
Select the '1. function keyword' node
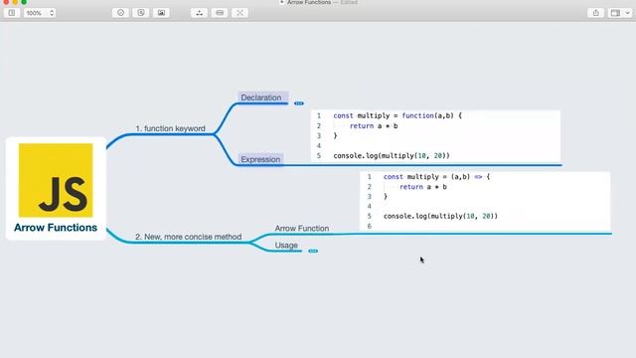point(170,128)
